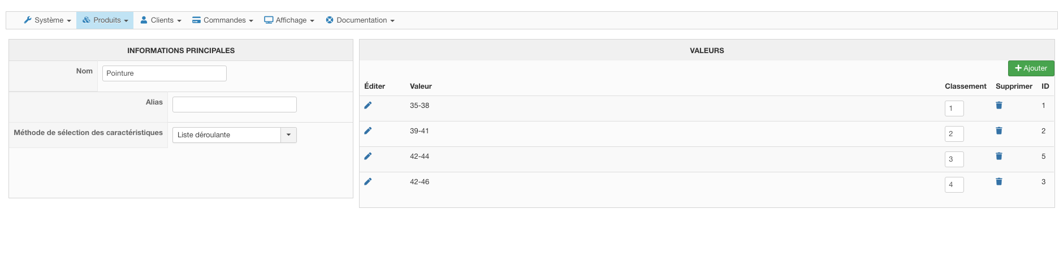Delete the 42-44 value row
This screenshot has width=1059, height=265.
(999, 157)
